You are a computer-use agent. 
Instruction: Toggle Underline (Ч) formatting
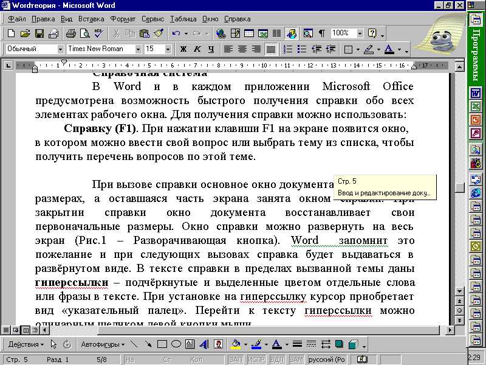pos(211,49)
